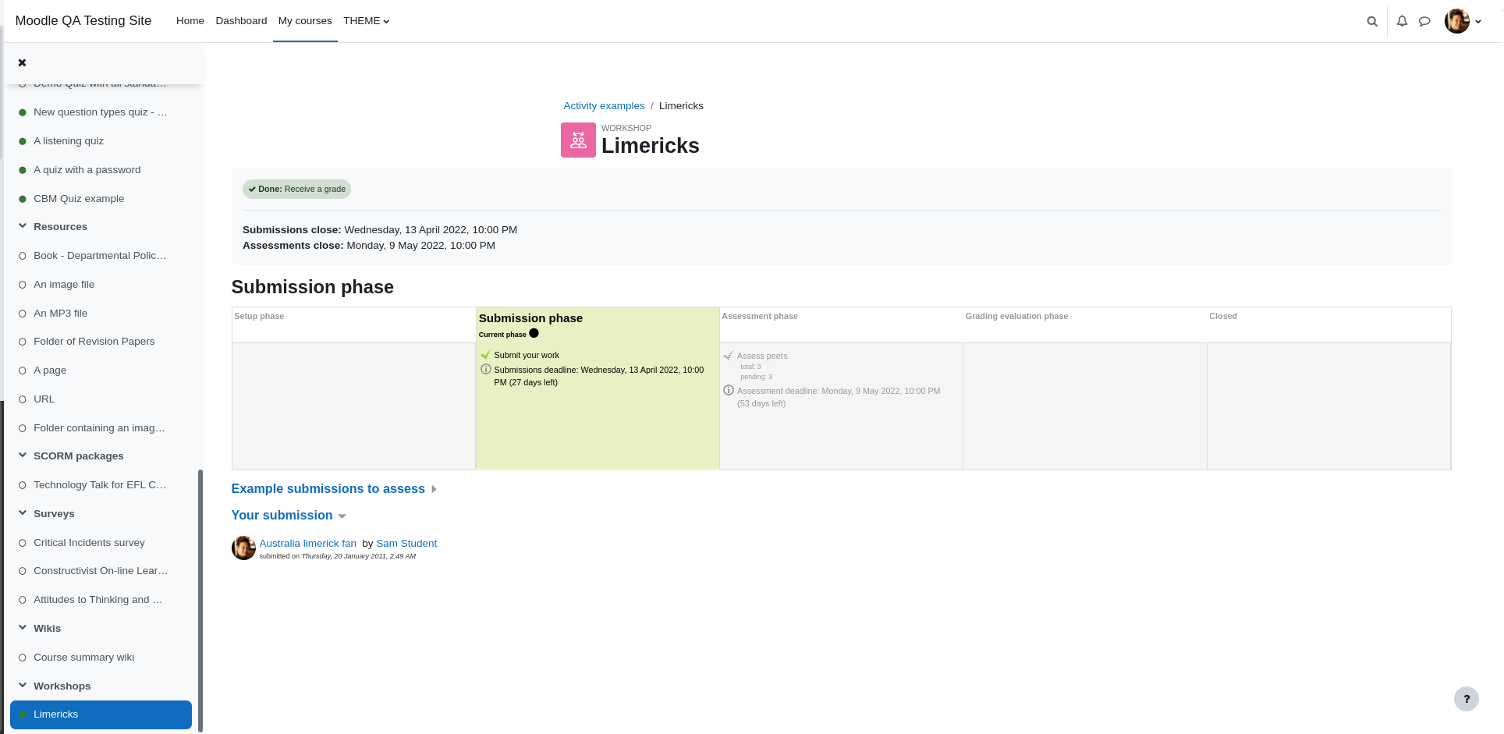Click the Limericks page title
Screen dimensions: 1504x734
click(x=651, y=146)
